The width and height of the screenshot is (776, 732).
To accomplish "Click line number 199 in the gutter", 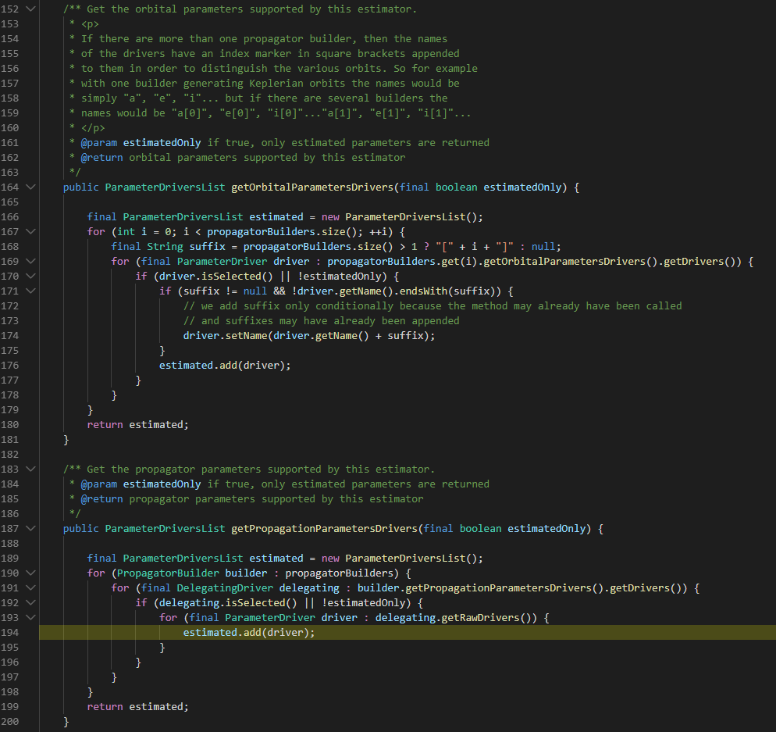I will tap(10, 707).
